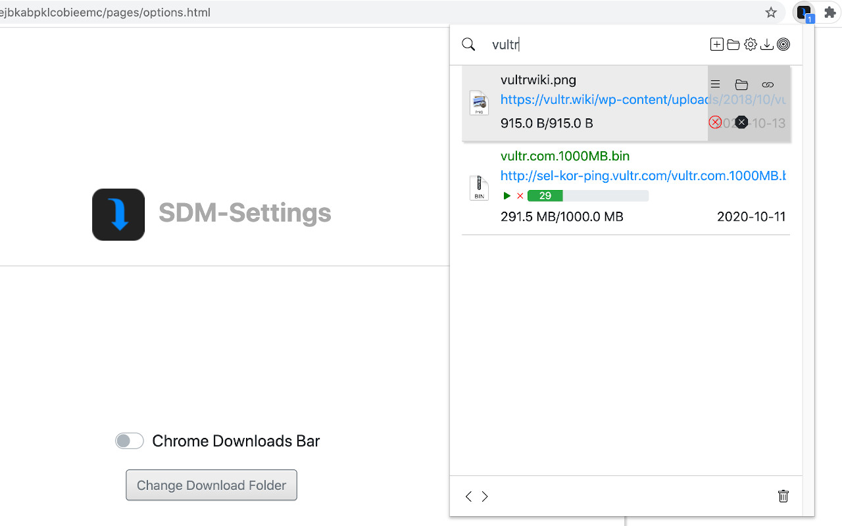Image resolution: width=842 pixels, height=526 pixels.
Task: Click the SDM extension icon in Chrome toolbar
Action: 804,12
